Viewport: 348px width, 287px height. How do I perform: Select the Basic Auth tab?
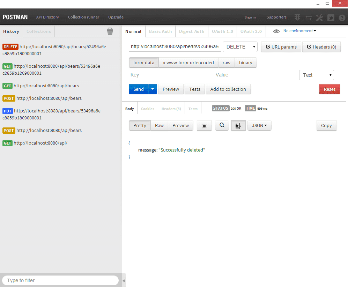click(161, 31)
